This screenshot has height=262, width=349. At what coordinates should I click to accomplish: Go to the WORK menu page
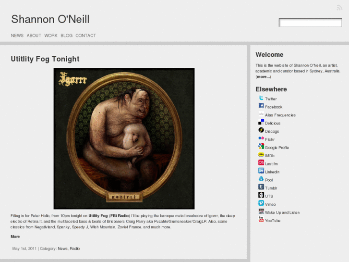tap(51, 36)
